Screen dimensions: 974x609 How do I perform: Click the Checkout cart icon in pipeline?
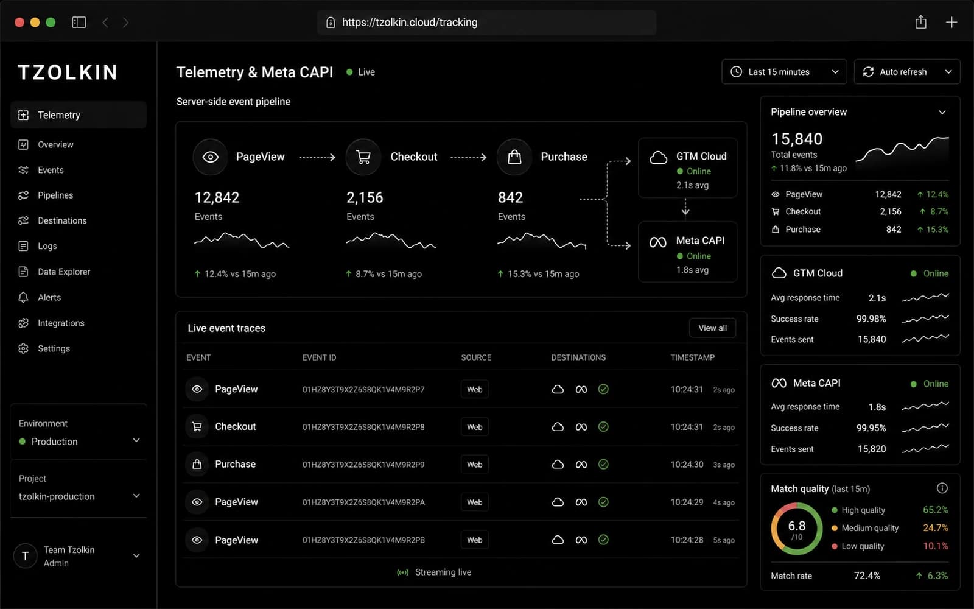coord(363,157)
